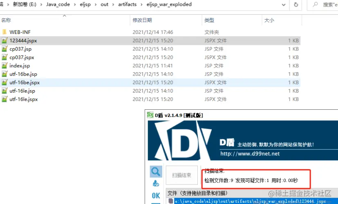Click the file icon beside cp037.jspx
338x204 pixels.
(x=4, y=57)
